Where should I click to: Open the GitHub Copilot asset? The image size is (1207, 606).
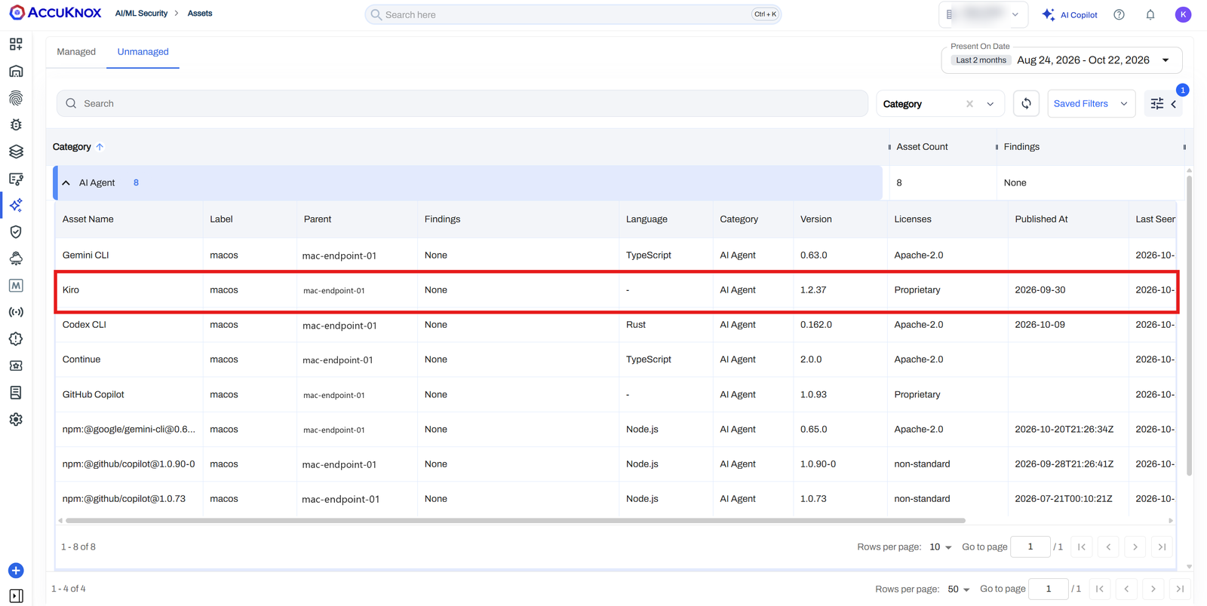[93, 394]
